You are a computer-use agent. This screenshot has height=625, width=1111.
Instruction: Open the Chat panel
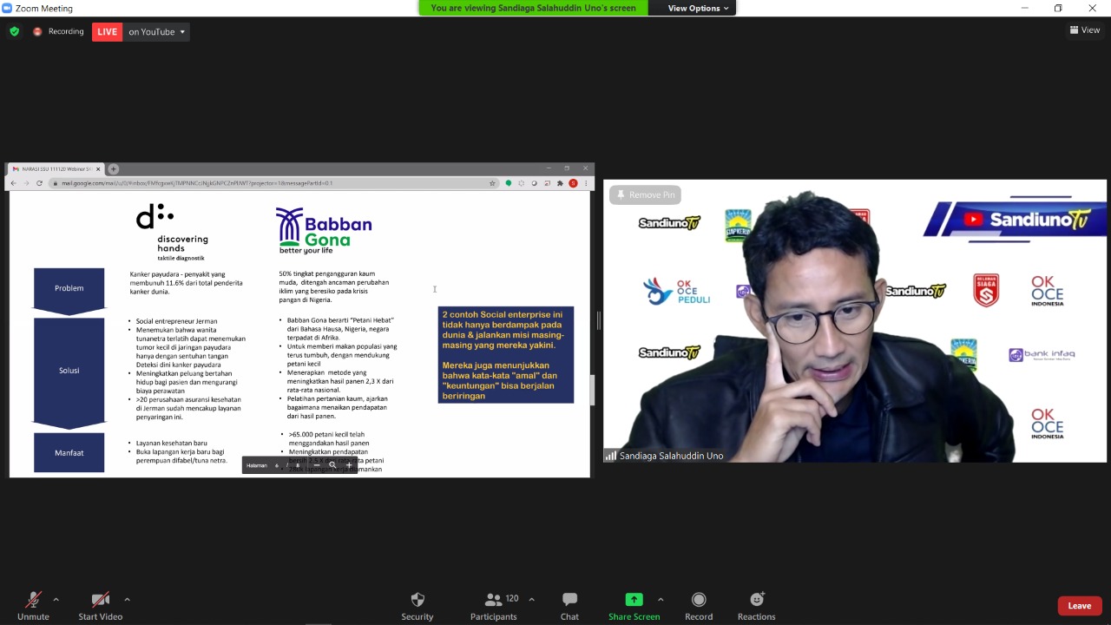point(569,605)
